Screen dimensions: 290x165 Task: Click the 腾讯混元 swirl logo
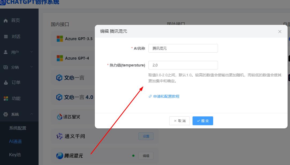[59, 156]
